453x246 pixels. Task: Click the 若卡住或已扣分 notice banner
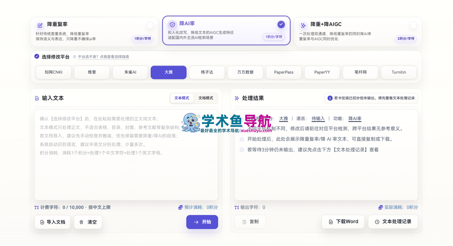point(371,98)
